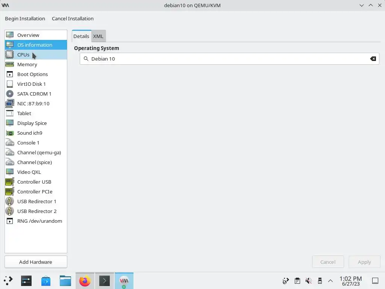Open the Video QXL icon
The width and height of the screenshot is (385, 289).
tap(10, 172)
